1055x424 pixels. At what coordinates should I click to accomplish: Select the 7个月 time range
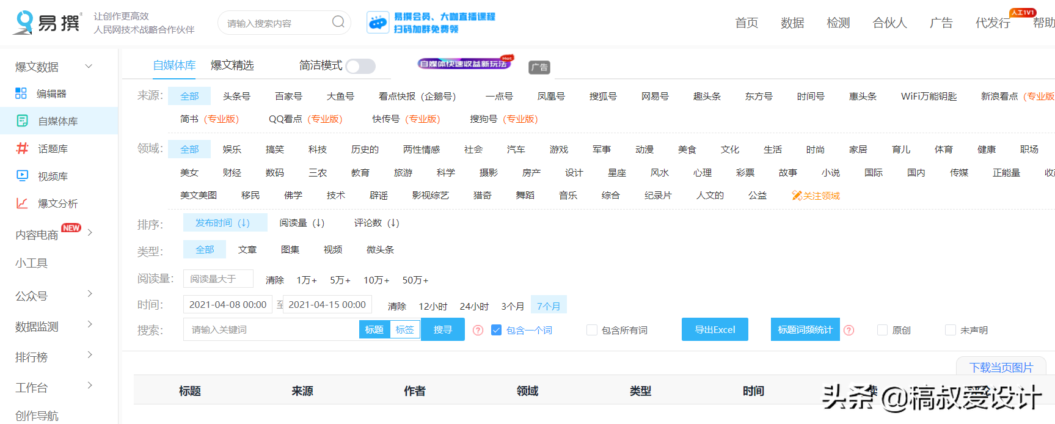point(549,305)
